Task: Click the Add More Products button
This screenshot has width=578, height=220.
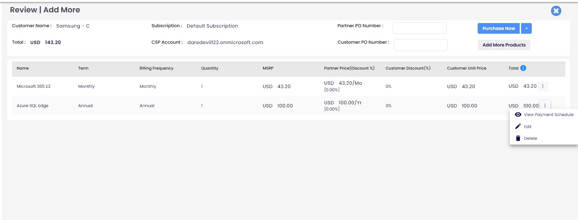Action: (504, 45)
